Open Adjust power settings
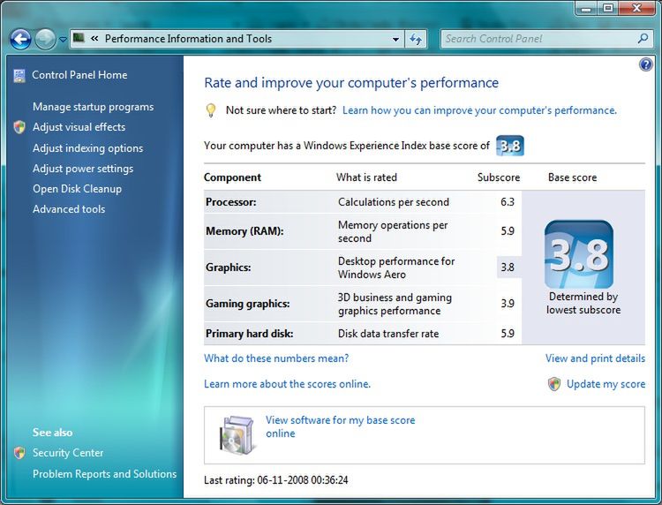 click(x=83, y=169)
